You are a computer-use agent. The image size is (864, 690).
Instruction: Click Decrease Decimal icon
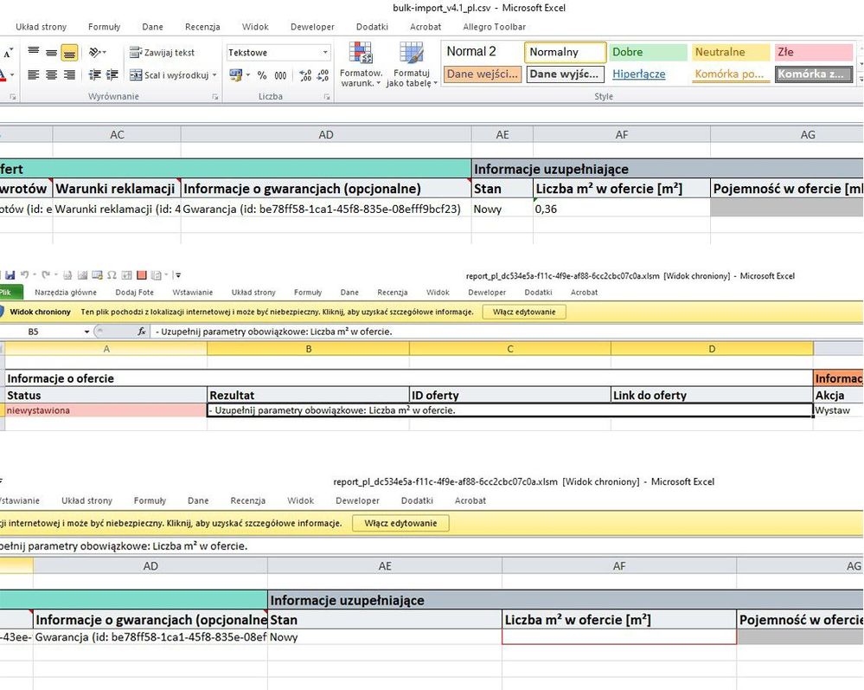323,75
